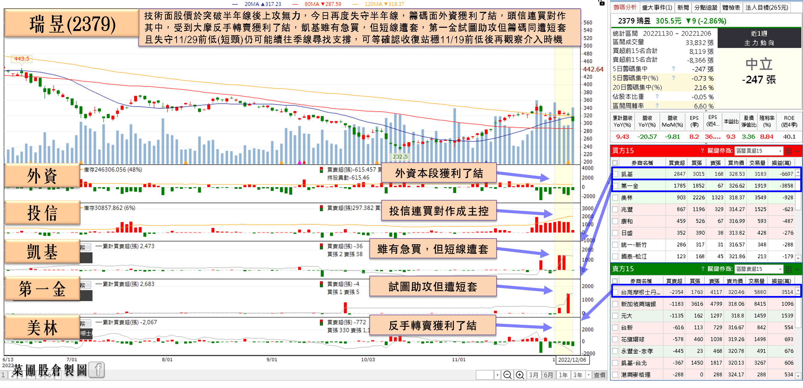The width and height of the screenshot is (803, 388).
Task: Open the Facebook share icon
Action: [x=97, y=370]
